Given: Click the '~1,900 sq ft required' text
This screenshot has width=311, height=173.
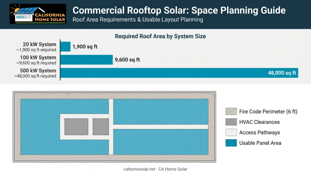Looking at the screenshot, I should (36, 50).
